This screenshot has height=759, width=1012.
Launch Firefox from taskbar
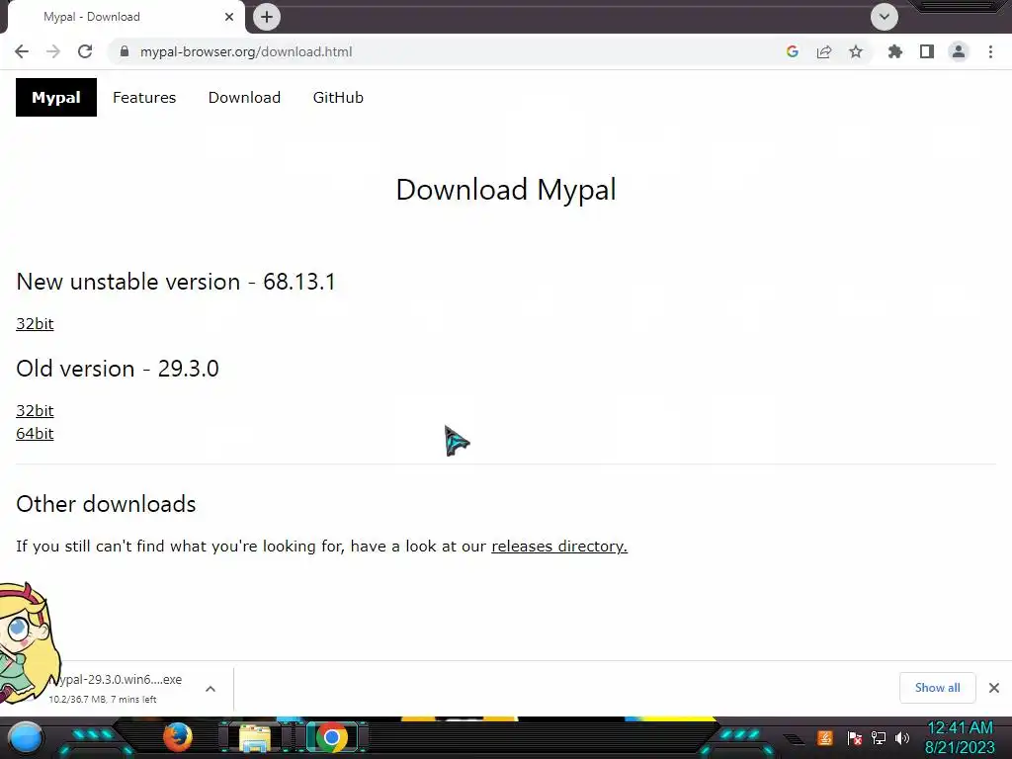coord(178,737)
